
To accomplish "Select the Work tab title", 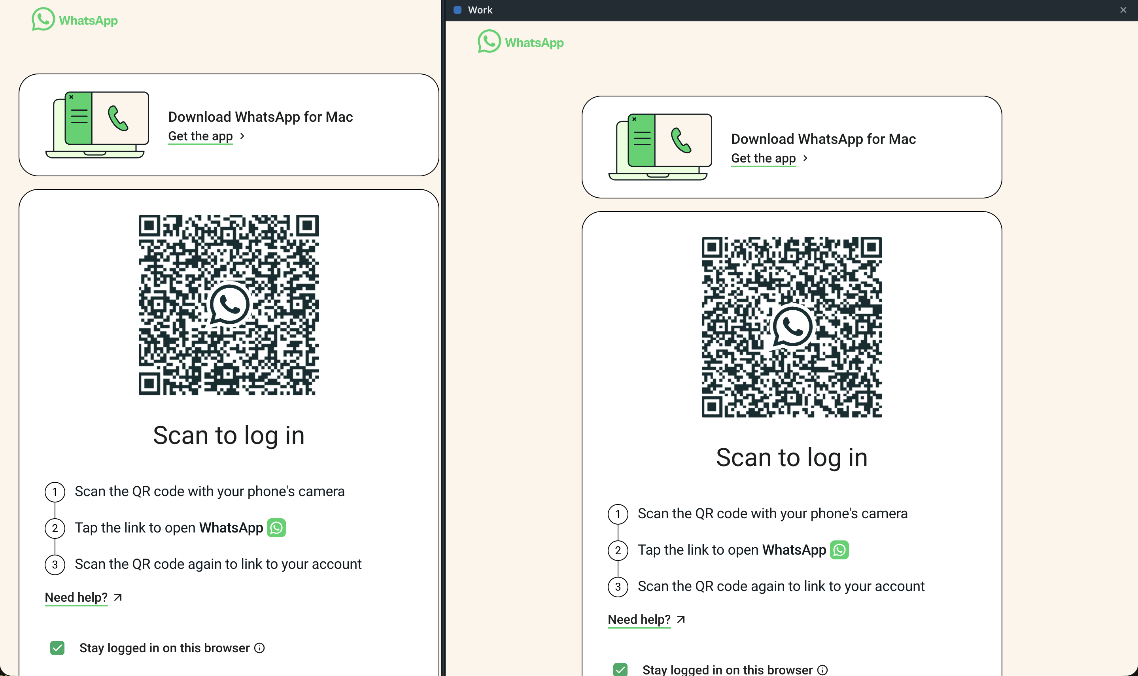I will 480,10.
